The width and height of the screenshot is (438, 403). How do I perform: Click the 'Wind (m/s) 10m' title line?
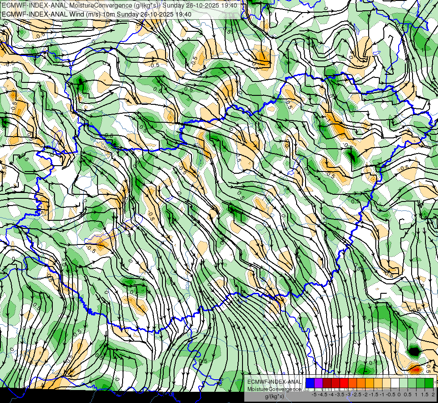click(x=97, y=14)
